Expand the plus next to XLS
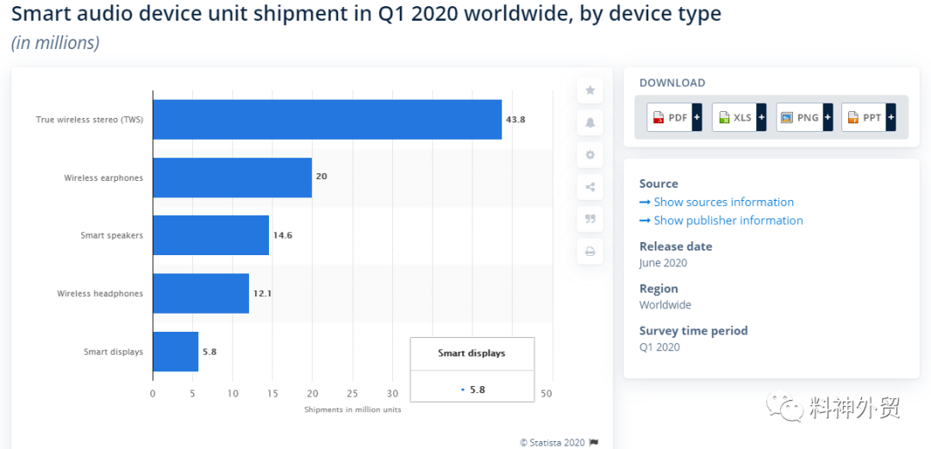 (762, 117)
